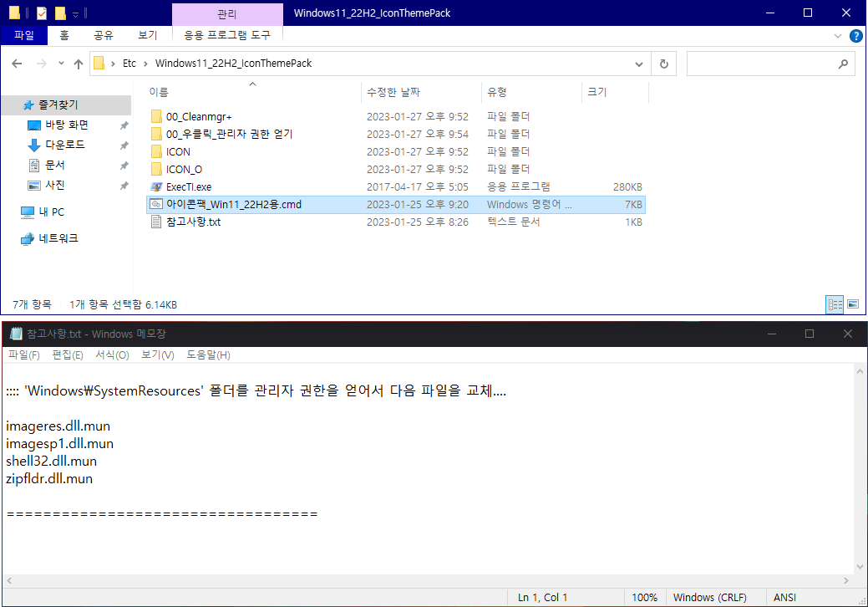Click pin icon beside 문서
This screenshot has height=607, width=868.
(x=124, y=166)
